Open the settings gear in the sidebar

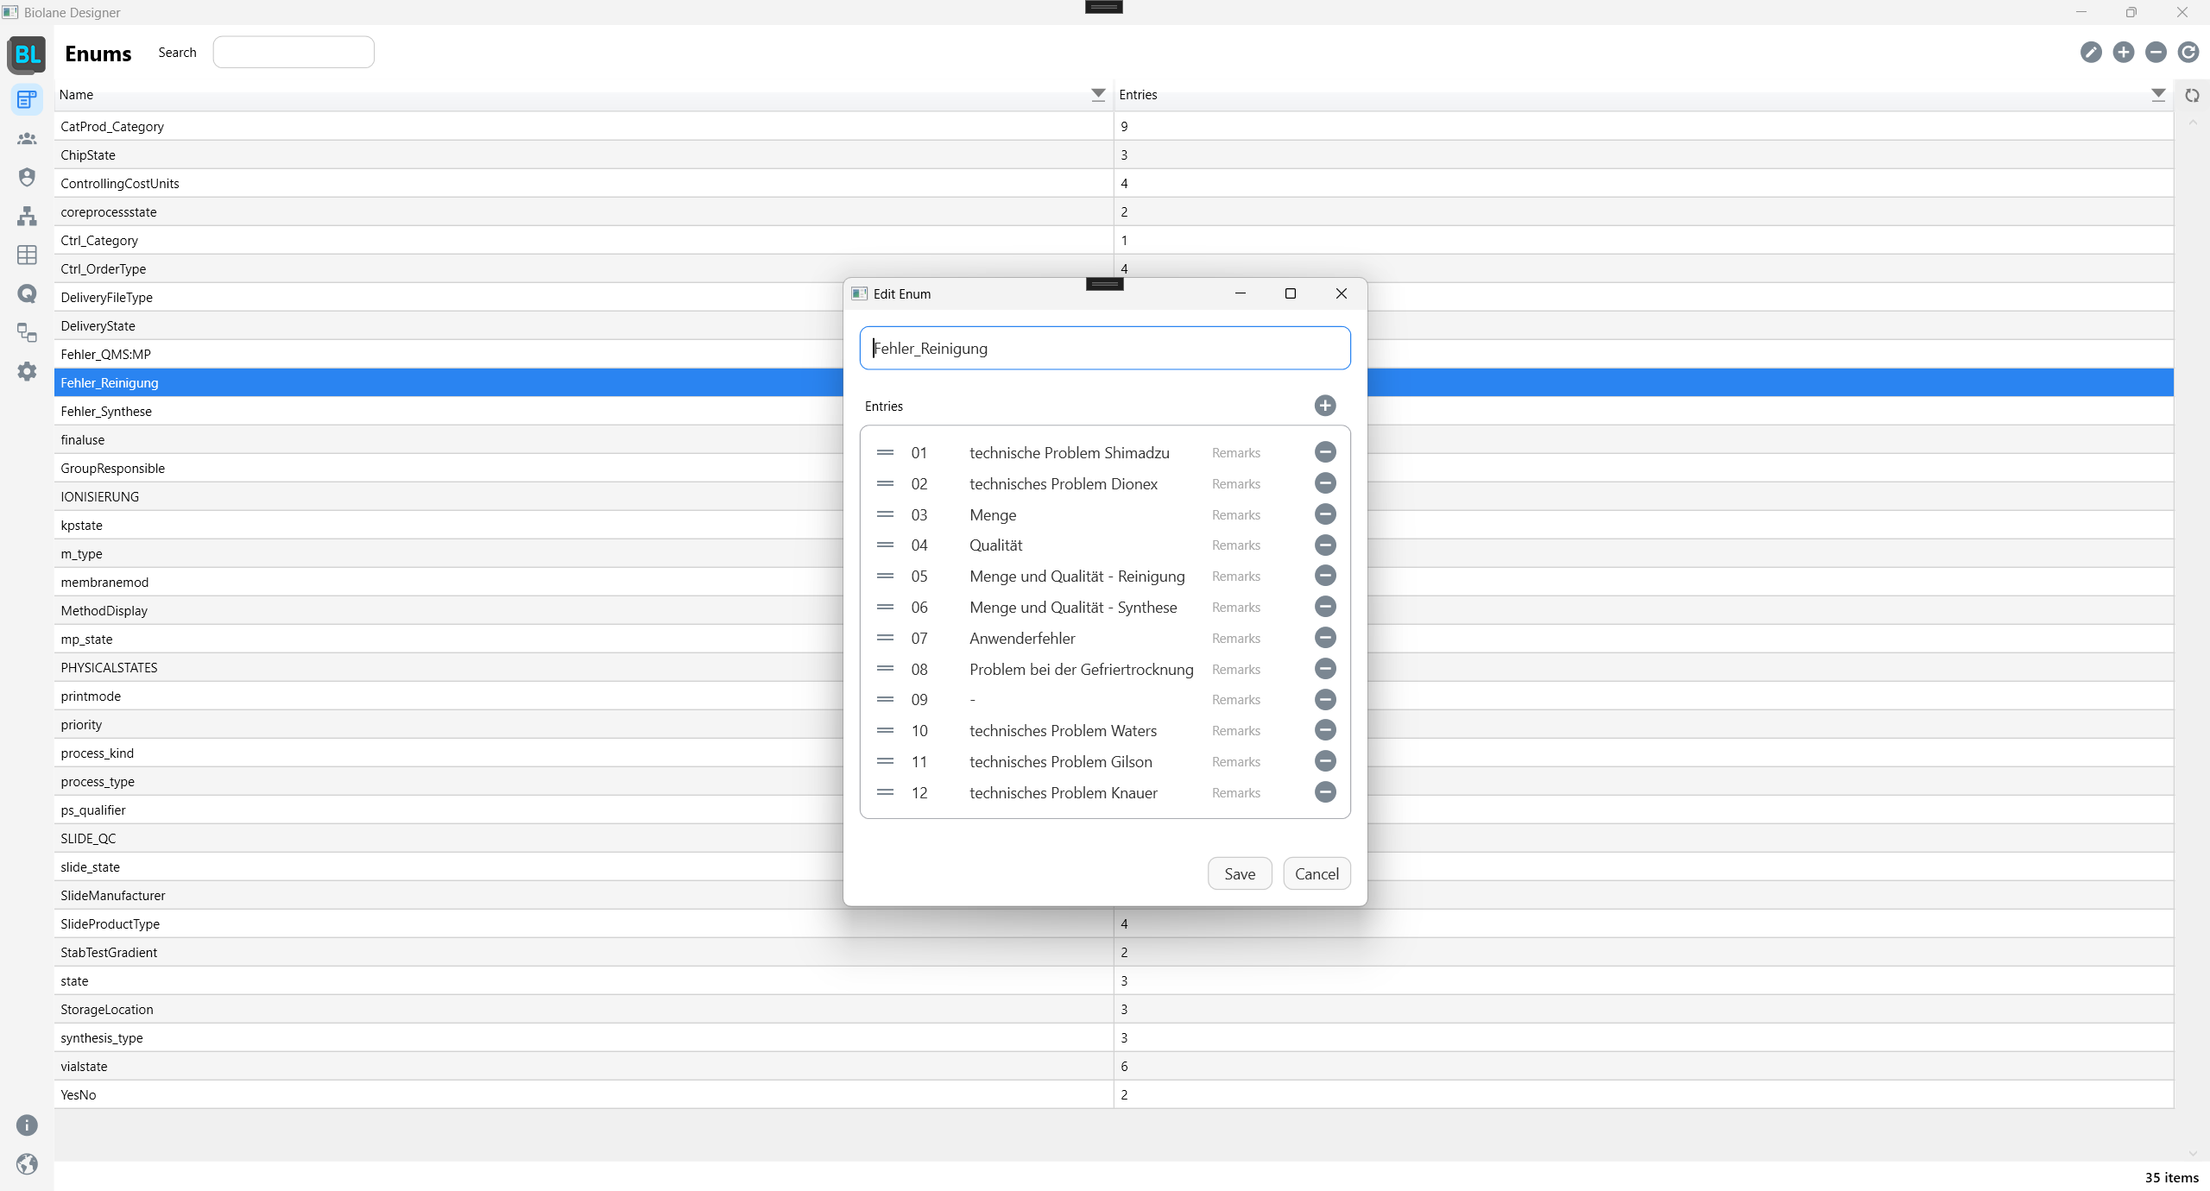(x=27, y=371)
